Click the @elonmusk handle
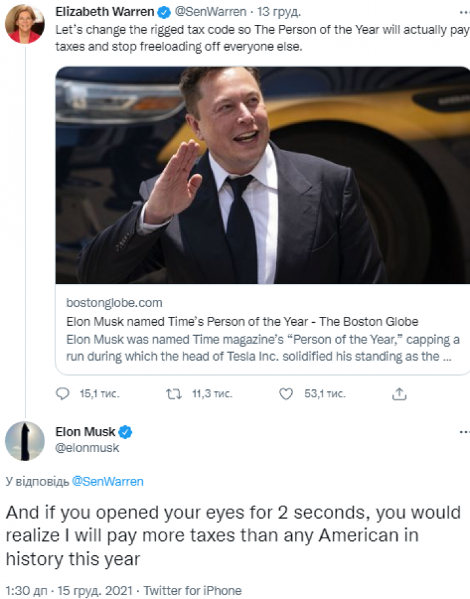This screenshot has width=470, height=599. point(87,448)
